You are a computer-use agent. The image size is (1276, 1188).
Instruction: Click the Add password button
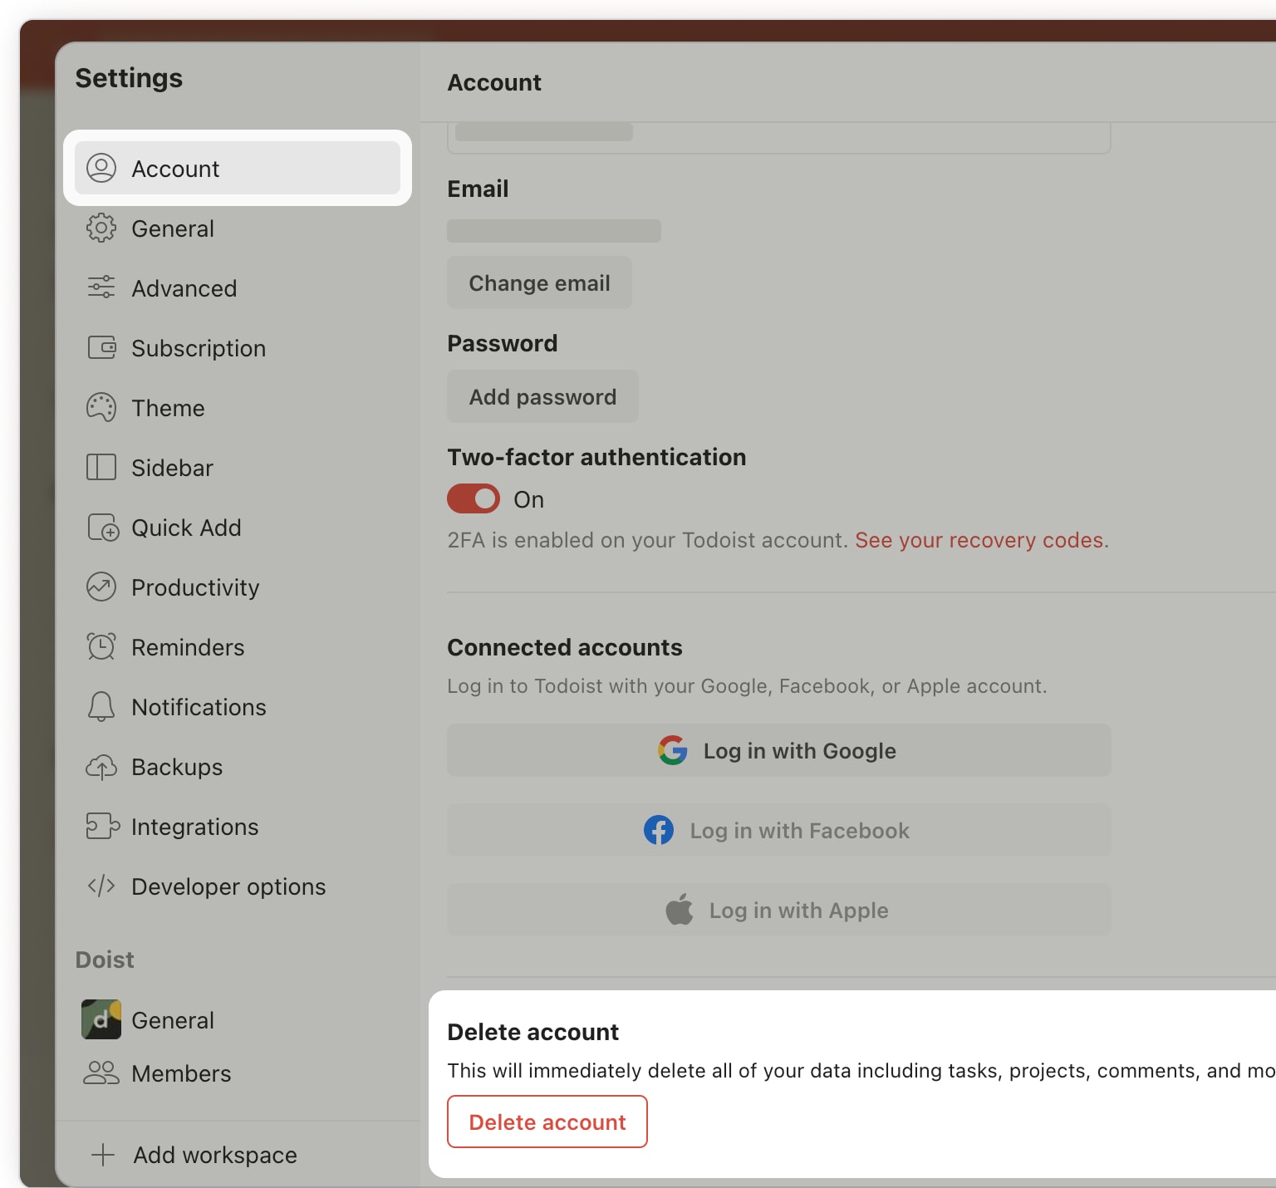click(542, 396)
